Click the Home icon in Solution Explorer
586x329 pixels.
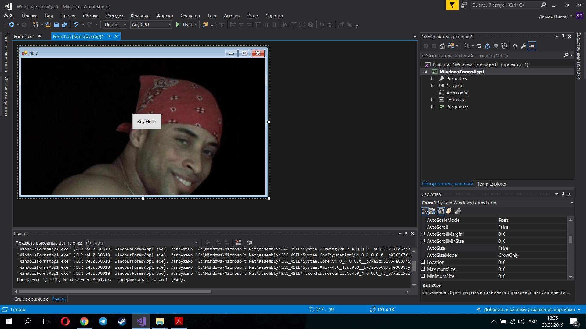(x=442, y=46)
